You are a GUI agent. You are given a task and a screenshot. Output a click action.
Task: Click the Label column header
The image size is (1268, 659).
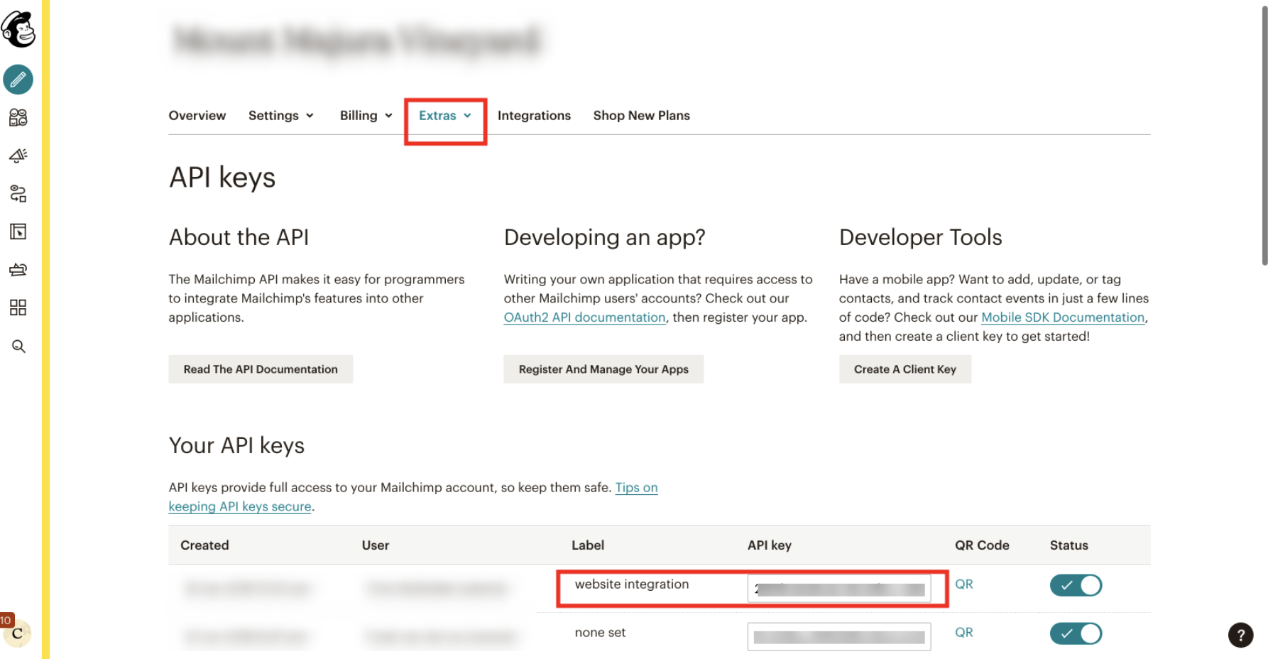click(588, 545)
